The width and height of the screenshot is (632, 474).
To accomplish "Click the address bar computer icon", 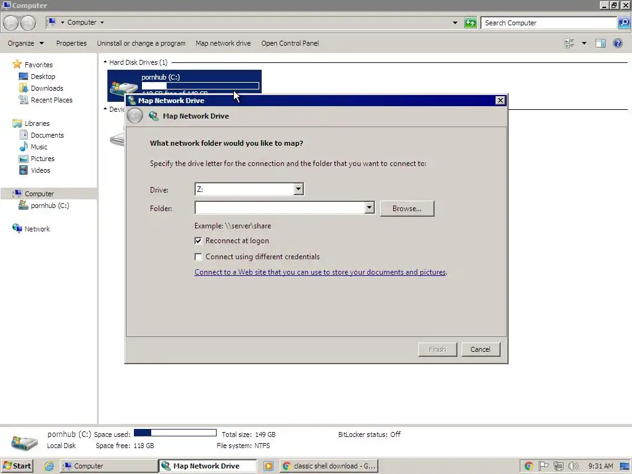I will click(51, 22).
